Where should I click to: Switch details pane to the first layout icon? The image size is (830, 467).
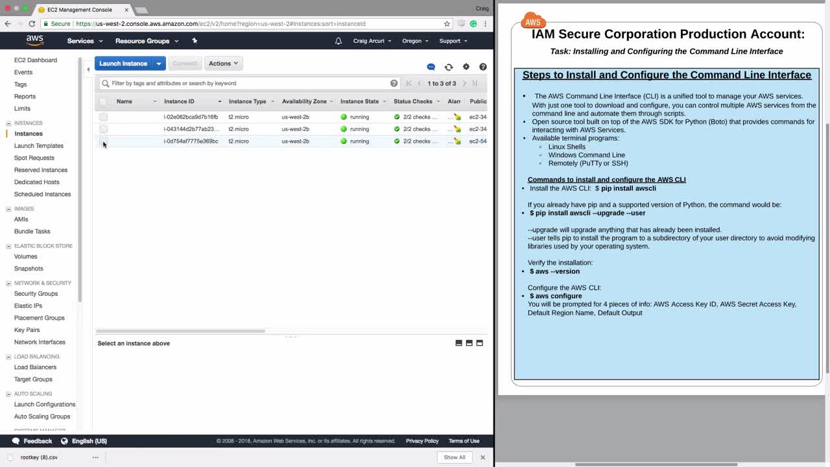(459, 343)
